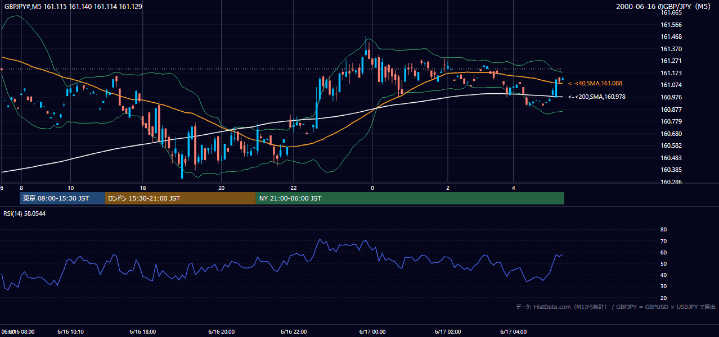The image size is (719, 337).
Task: Click the 160.877 price axis label
Action: 671,110
